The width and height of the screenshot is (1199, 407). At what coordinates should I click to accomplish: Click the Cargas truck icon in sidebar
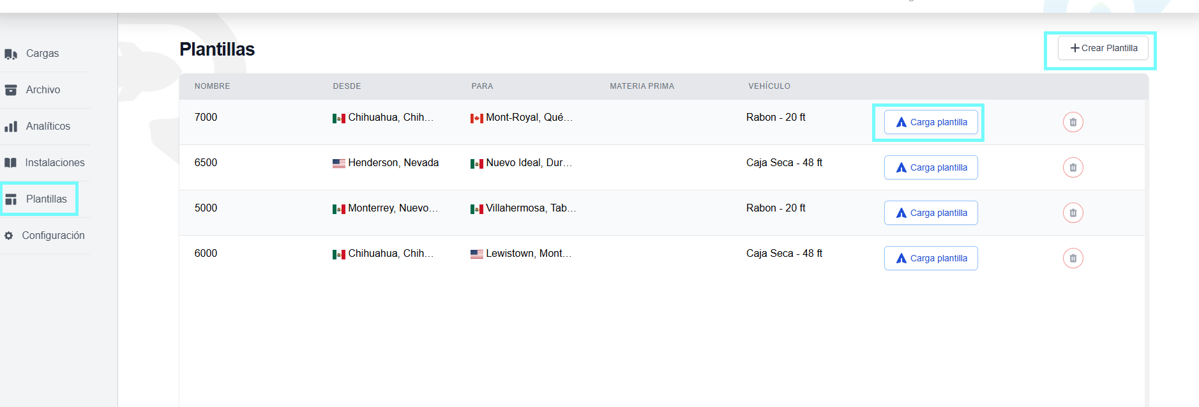[11, 54]
